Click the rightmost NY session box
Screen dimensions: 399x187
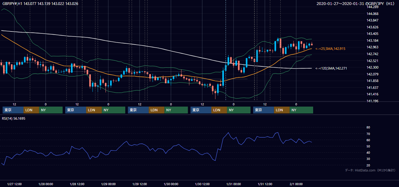pyautogui.click(x=302, y=110)
